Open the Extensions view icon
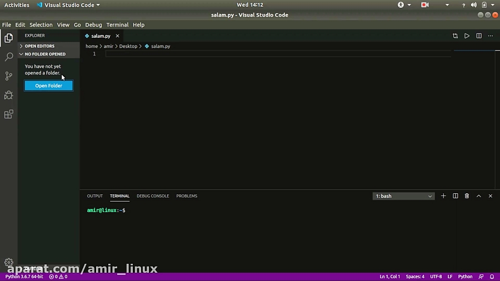The image size is (500, 281). tap(9, 114)
